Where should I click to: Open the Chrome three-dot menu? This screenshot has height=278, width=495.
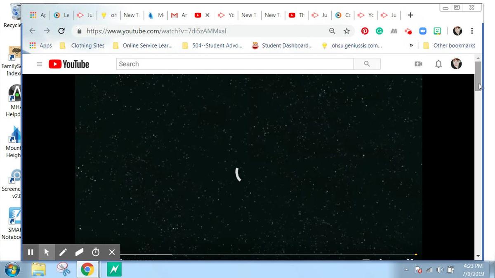click(x=472, y=31)
